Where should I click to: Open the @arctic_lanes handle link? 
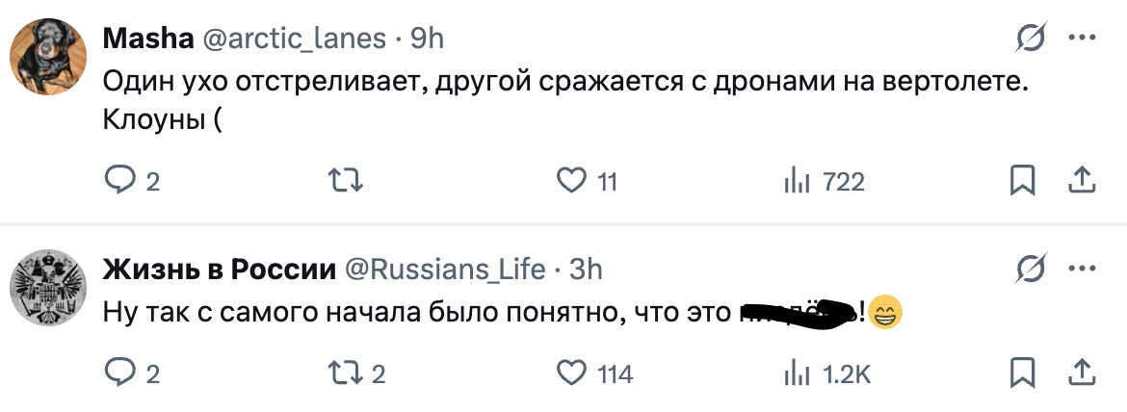click(291, 39)
